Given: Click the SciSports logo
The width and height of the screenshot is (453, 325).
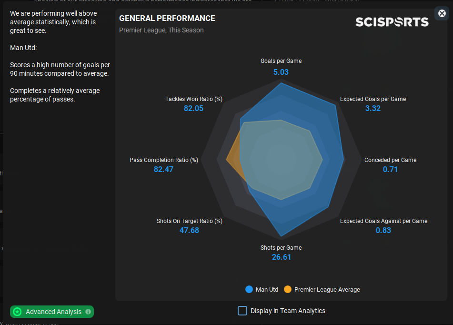Looking at the screenshot, I should [392, 22].
